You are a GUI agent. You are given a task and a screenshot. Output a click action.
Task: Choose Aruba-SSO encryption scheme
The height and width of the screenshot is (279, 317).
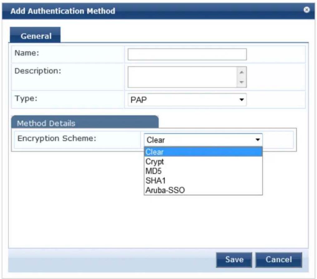pos(203,190)
